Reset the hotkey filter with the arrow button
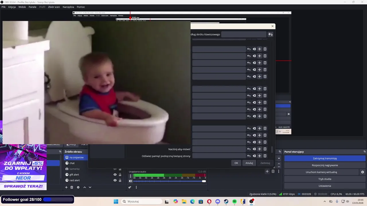The height and width of the screenshot is (206, 367). coord(270,34)
